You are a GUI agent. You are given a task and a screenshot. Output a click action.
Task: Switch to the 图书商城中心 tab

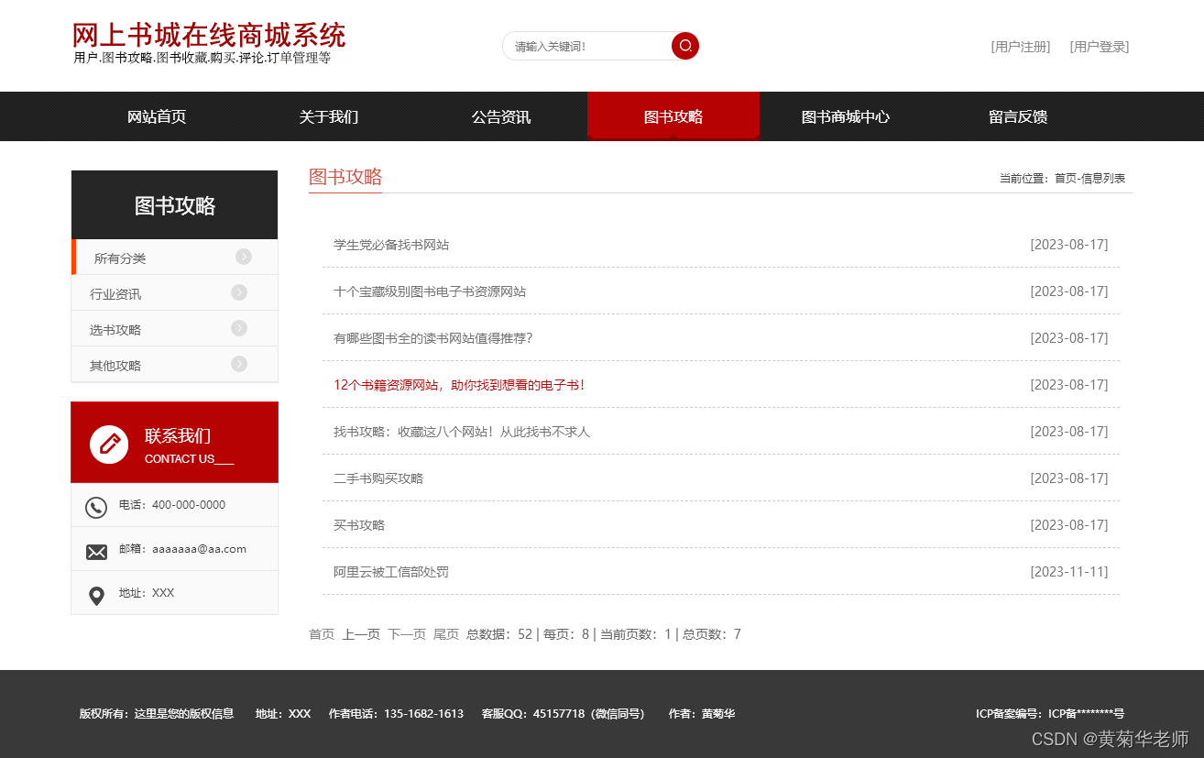[x=846, y=116]
